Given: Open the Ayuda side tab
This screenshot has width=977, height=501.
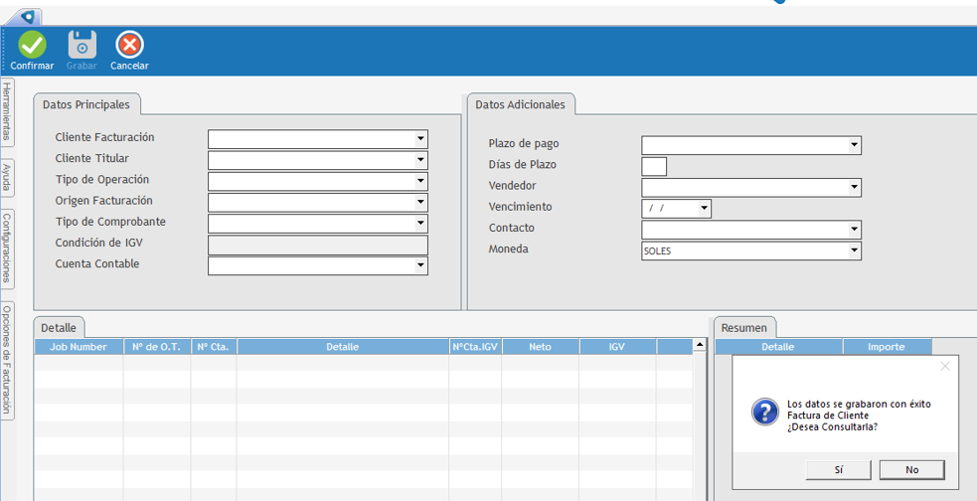Looking at the screenshot, I should click(7, 178).
